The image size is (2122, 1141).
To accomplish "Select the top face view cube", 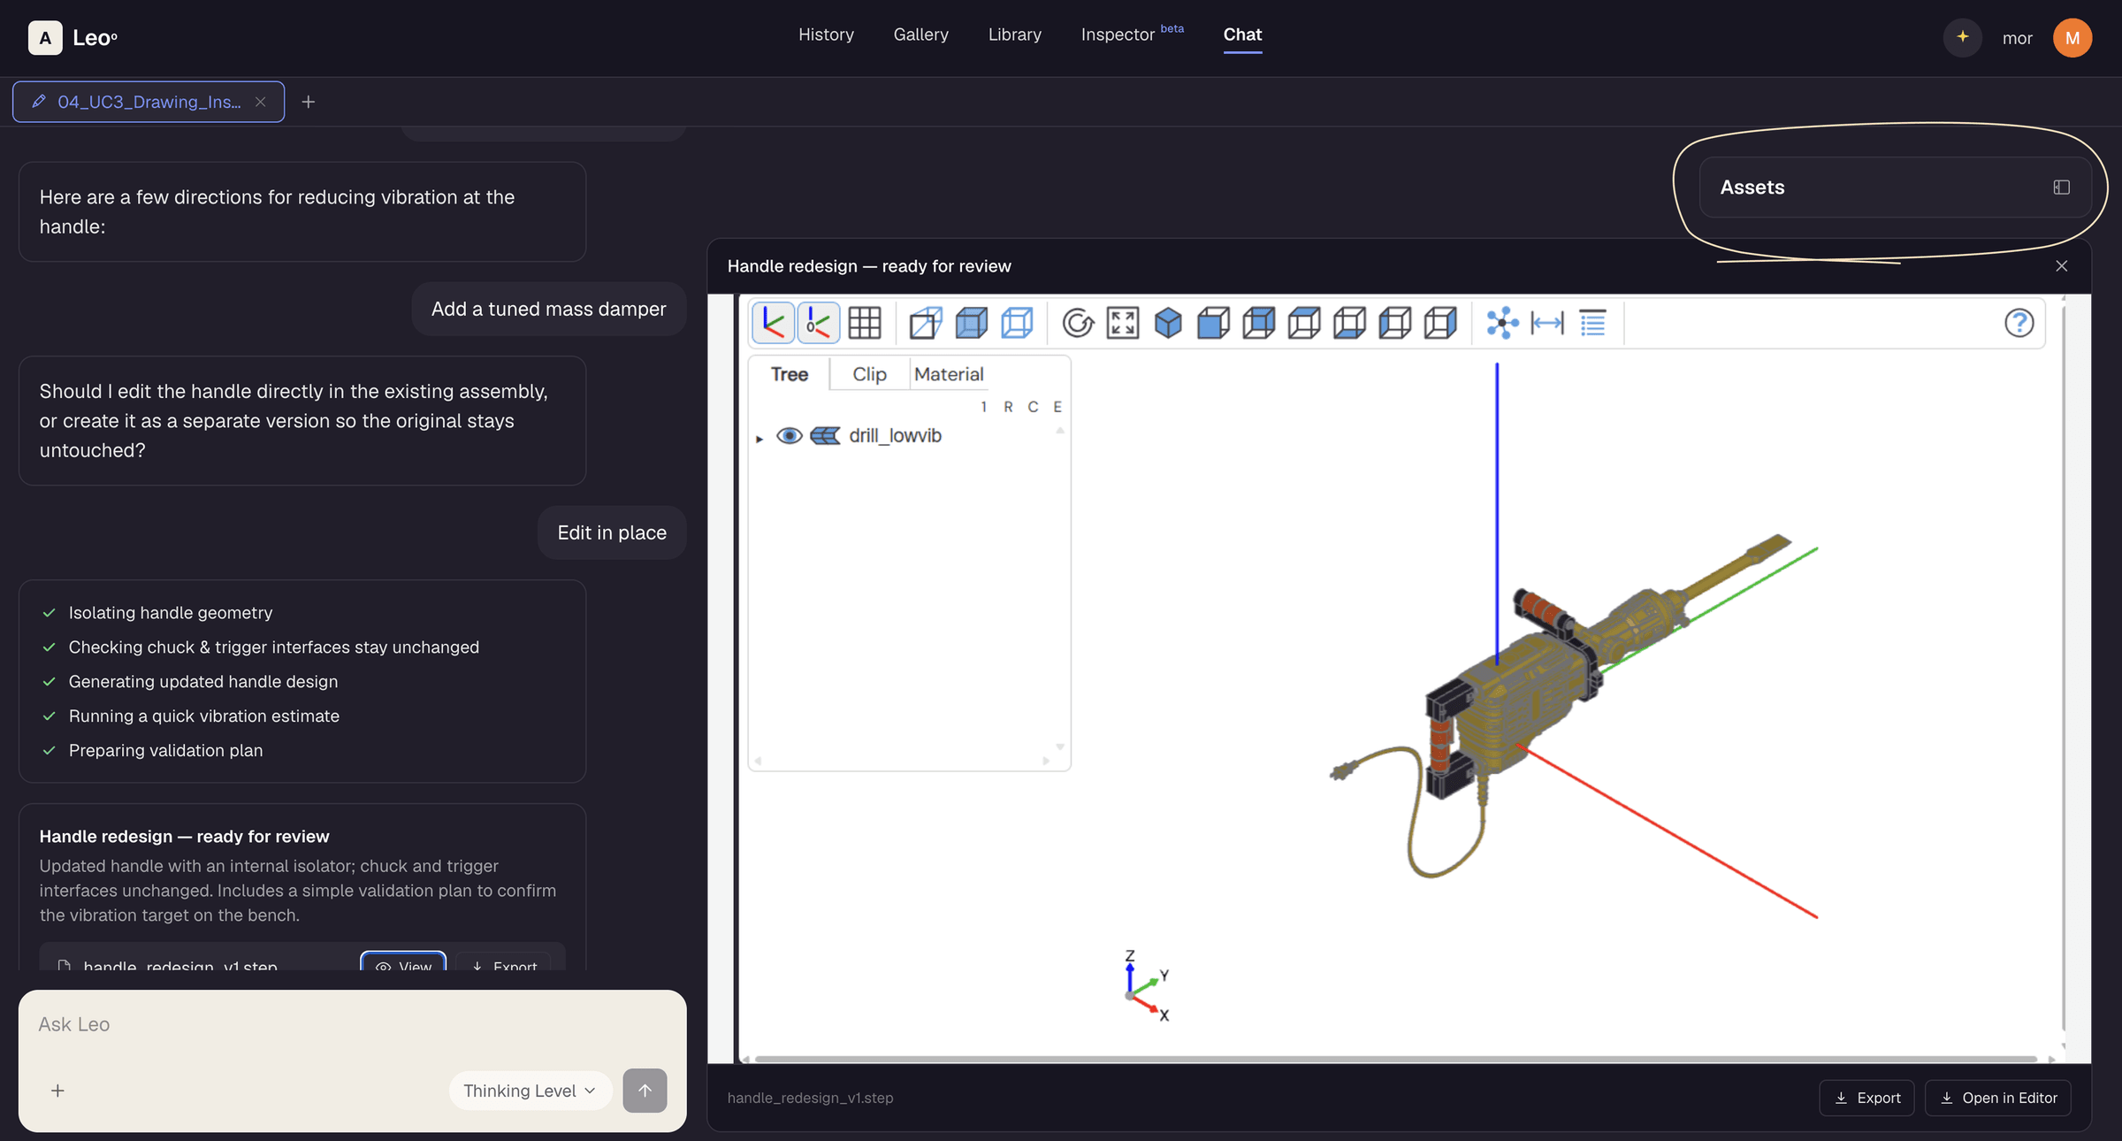I will [1304, 323].
